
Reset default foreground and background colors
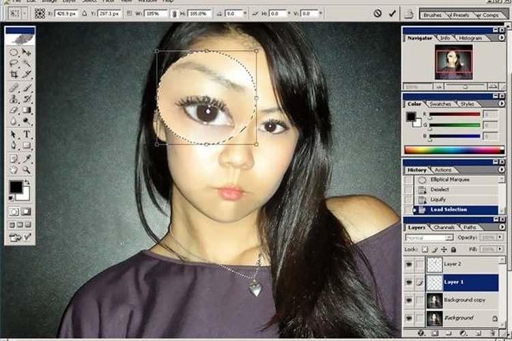(x=11, y=198)
